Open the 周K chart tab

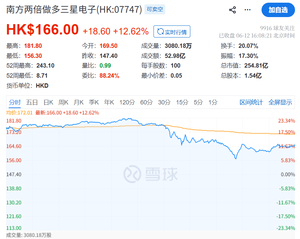tap(63, 102)
